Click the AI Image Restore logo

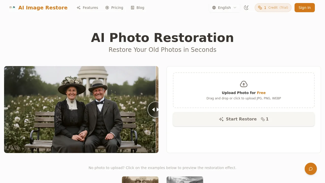coord(38,8)
